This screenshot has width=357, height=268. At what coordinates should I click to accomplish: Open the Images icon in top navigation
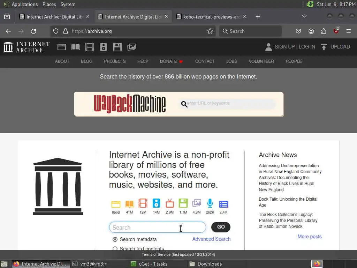(131, 47)
